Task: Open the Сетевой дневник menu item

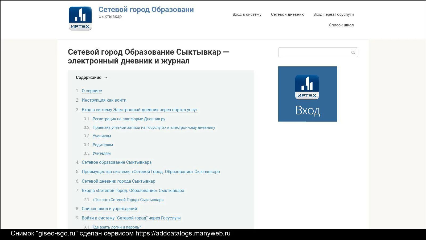Action: pyautogui.click(x=287, y=14)
